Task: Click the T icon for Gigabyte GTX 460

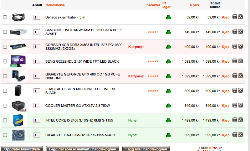Action: (x=235, y=76)
